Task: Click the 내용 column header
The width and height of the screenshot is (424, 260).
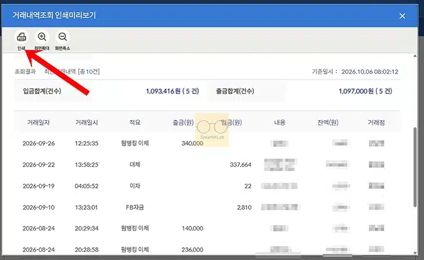Action: 279,122
